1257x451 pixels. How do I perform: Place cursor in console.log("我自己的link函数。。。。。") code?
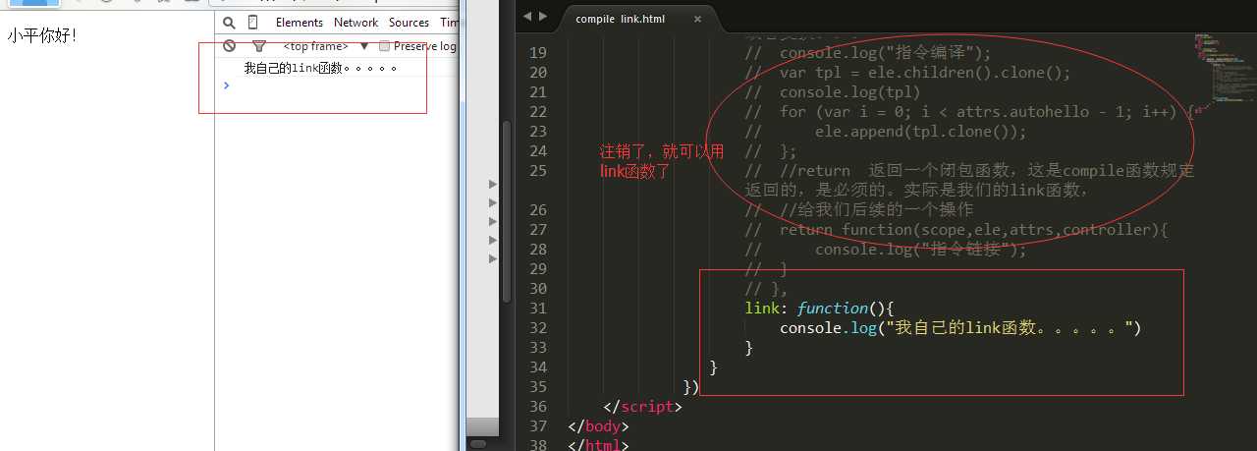(960, 327)
